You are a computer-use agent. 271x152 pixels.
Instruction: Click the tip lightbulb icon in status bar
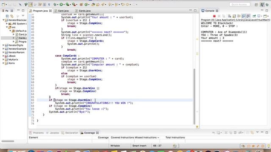click(269, 146)
